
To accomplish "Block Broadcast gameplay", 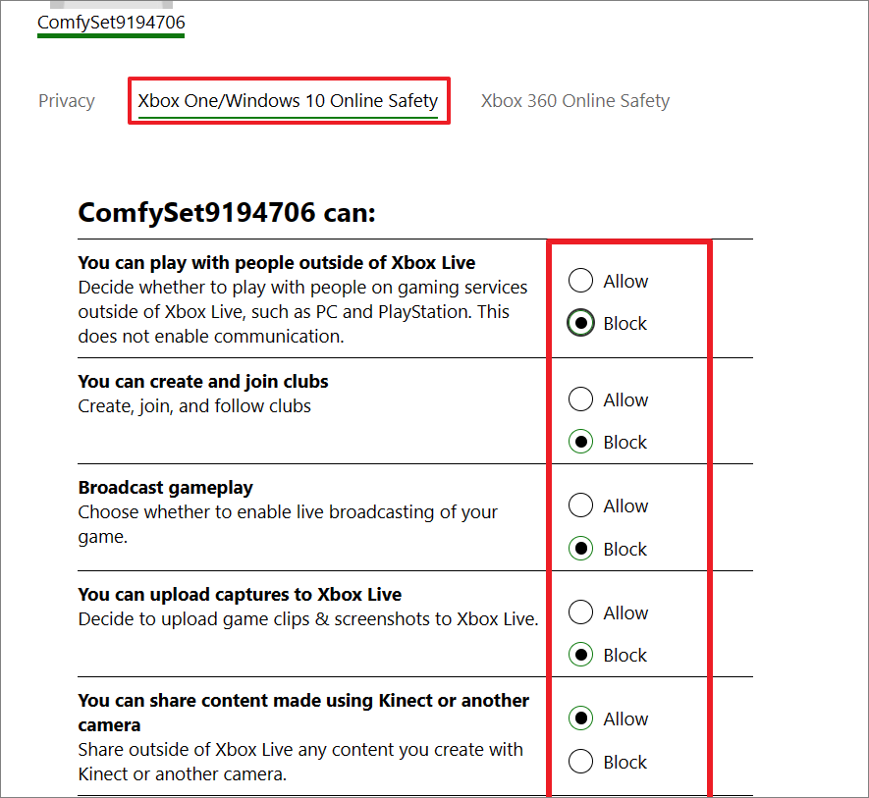I will pos(581,549).
